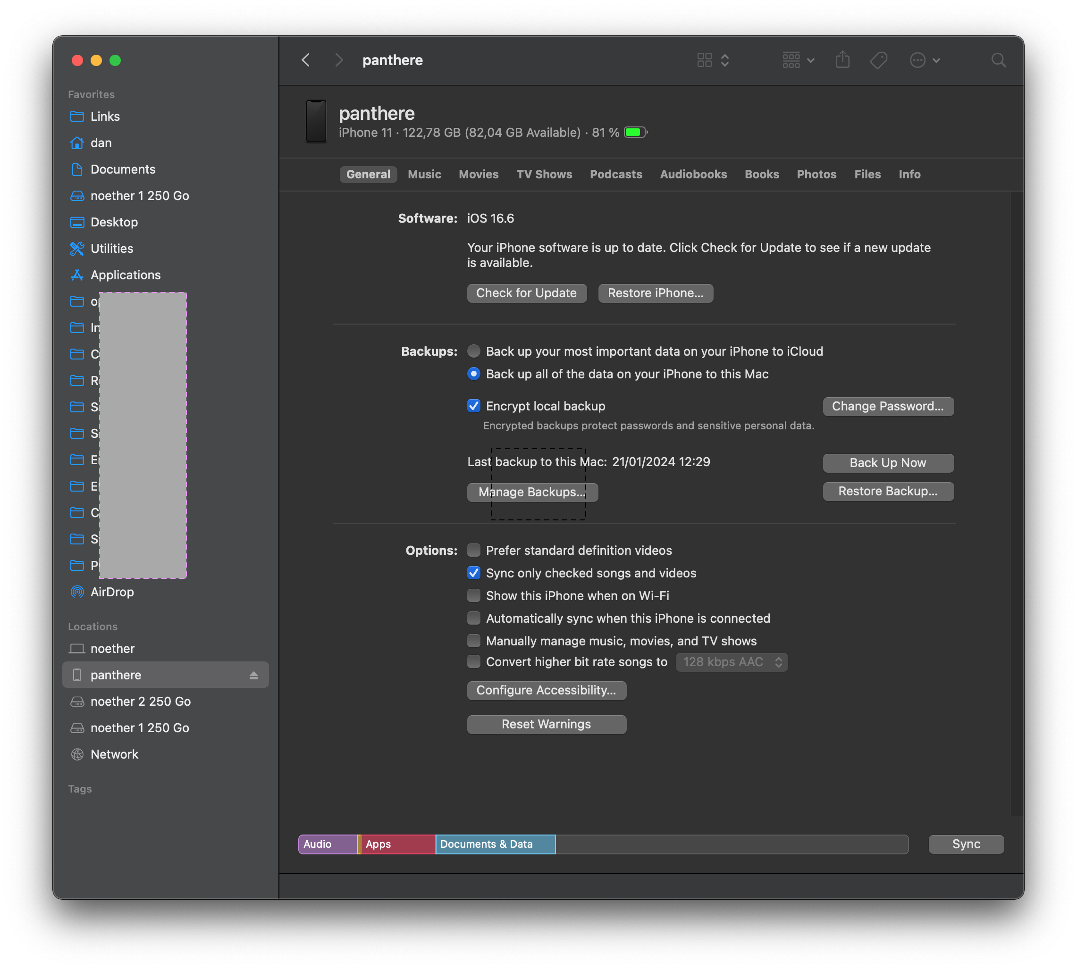Click the eject icon next to panthere
The image size is (1077, 969).
click(x=253, y=675)
